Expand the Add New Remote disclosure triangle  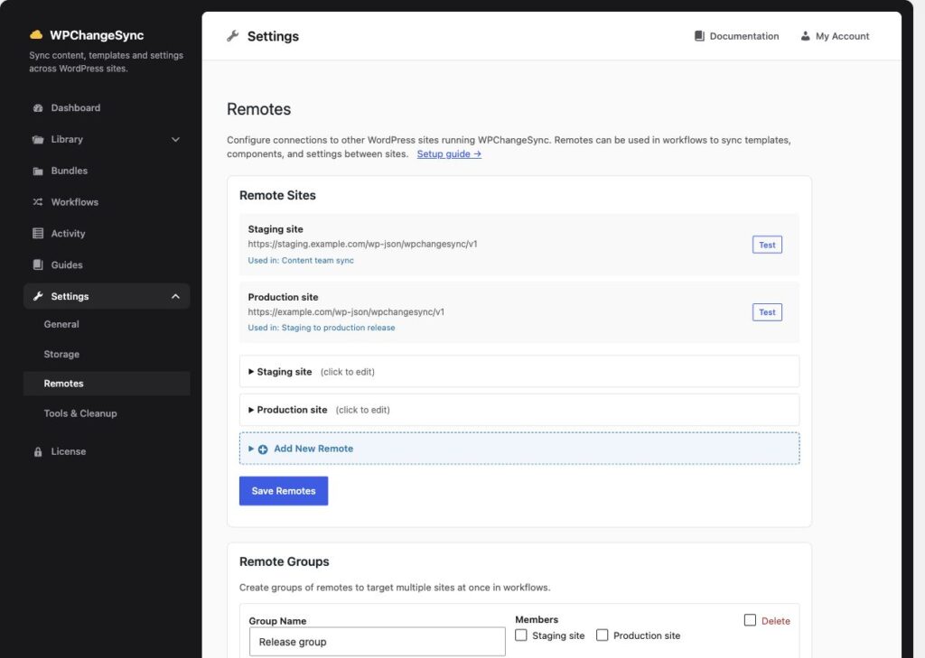click(x=251, y=449)
